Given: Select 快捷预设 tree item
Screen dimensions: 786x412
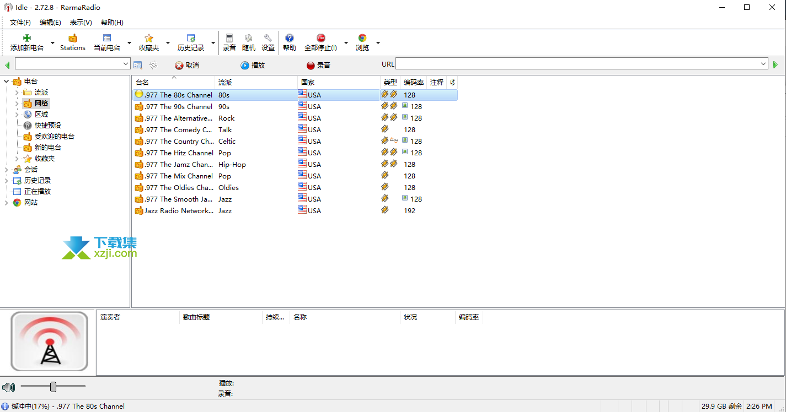Looking at the screenshot, I should (48, 126).
